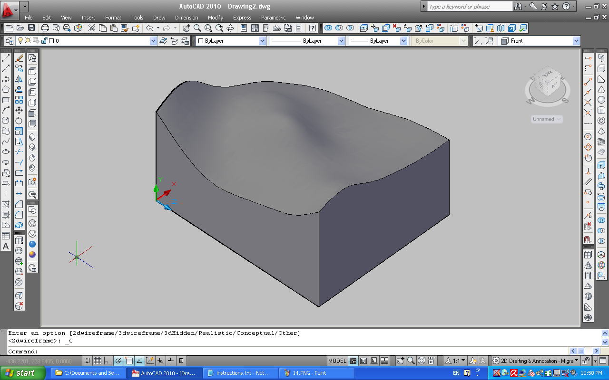Select the Erase tool in the Modify toolbar

click(x=20, y=58)
